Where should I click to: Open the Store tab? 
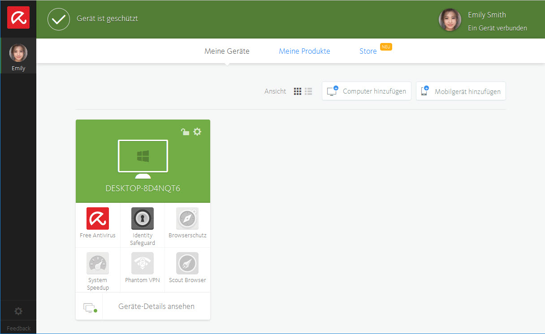[368, 51]
